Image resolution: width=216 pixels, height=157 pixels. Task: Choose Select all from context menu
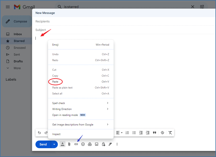(x=81, y=93)
